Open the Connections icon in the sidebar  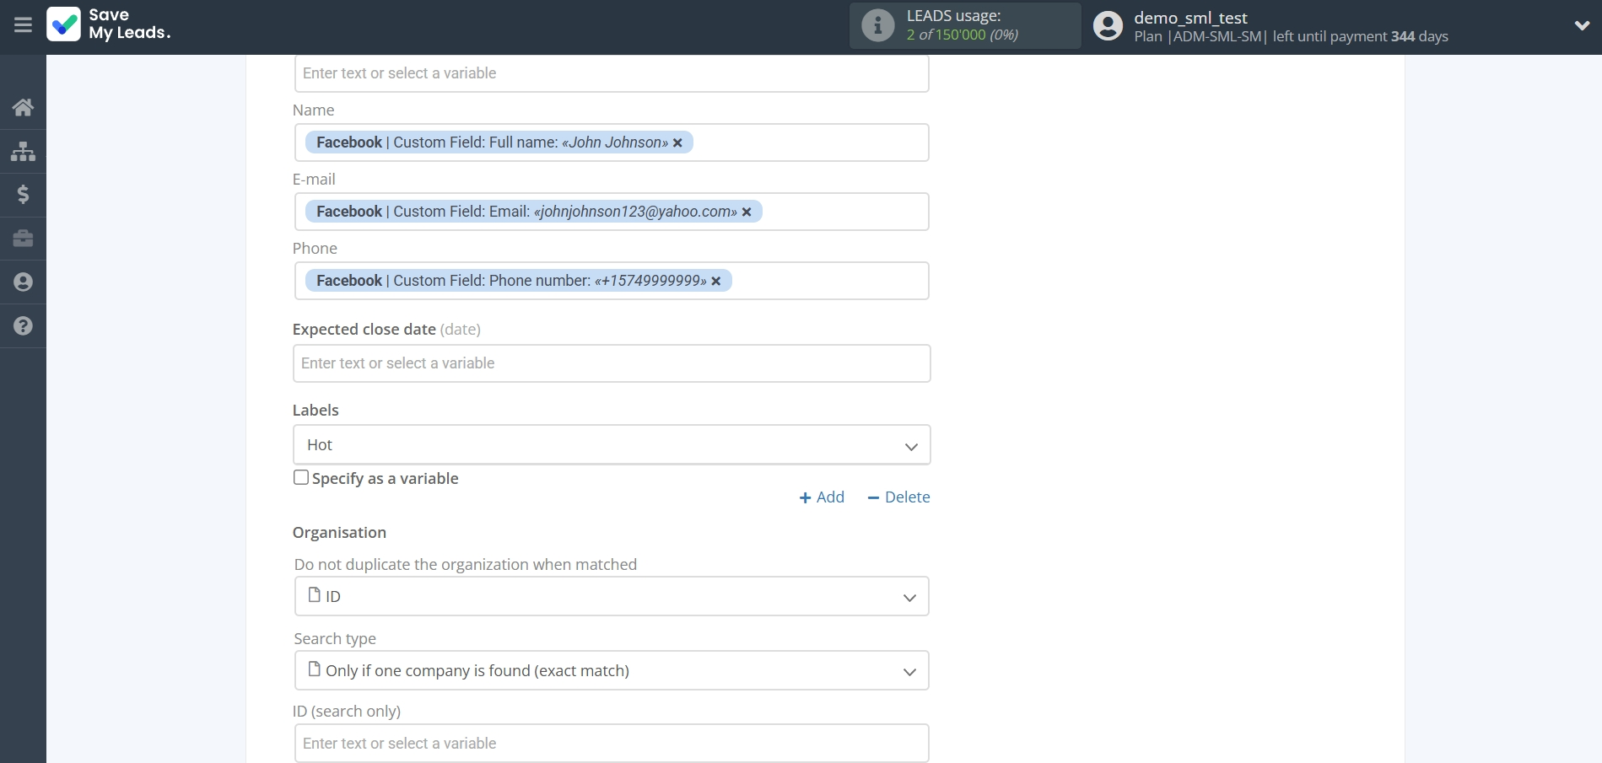pos(23,151)
